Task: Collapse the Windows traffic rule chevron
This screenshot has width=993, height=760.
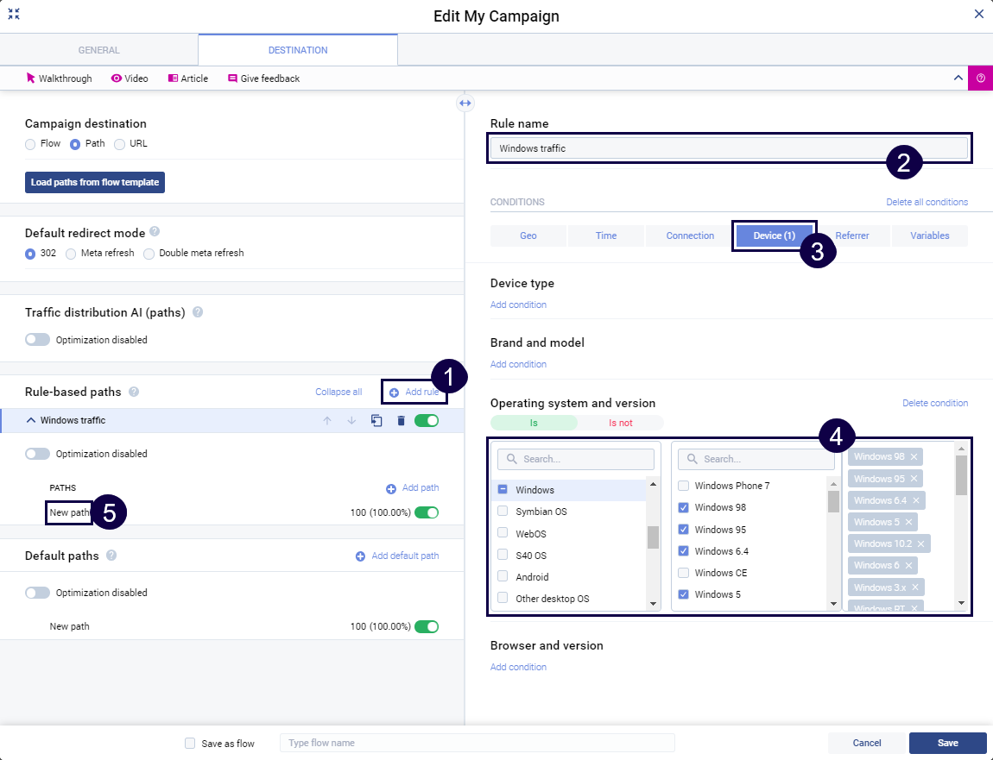Action: pos(31,420)
